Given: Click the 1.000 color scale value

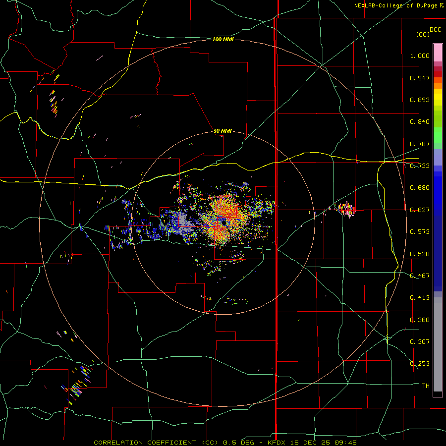Looking at the screenshot, I should (420, 56).
